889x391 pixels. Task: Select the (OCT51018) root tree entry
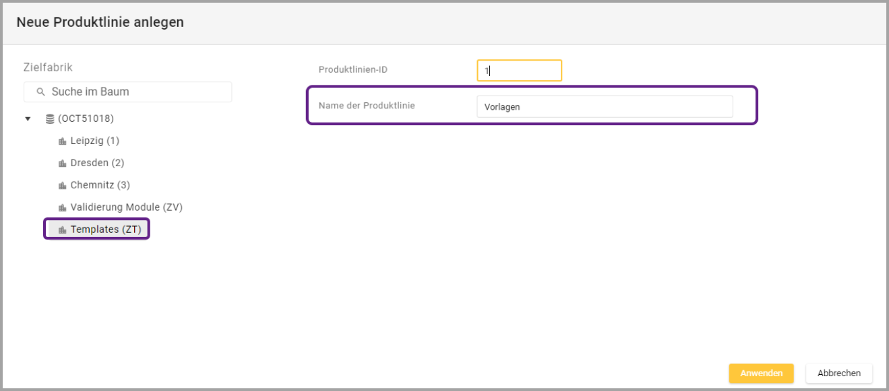tap(86, 119)
